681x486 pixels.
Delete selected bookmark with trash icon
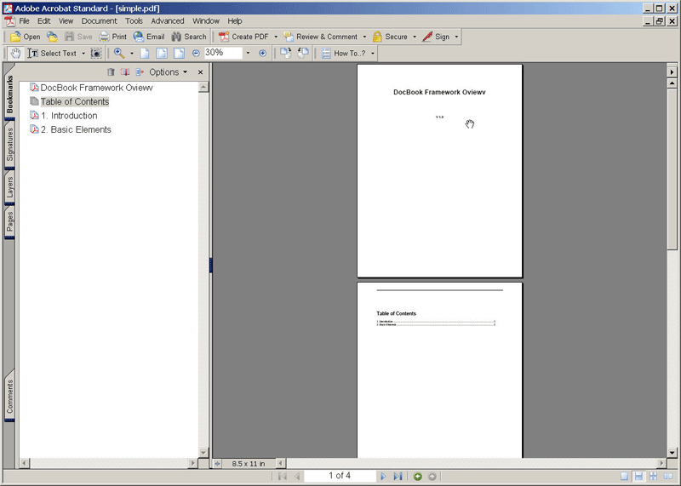tap(111, 72)
